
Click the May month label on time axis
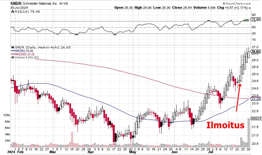coord(133,152)
